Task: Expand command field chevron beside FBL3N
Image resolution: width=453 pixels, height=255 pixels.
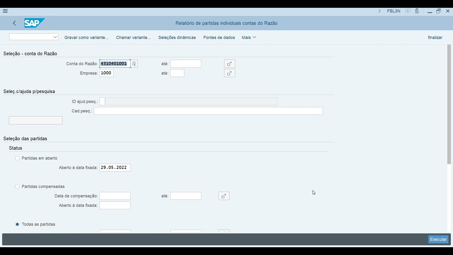Action: 379,11
